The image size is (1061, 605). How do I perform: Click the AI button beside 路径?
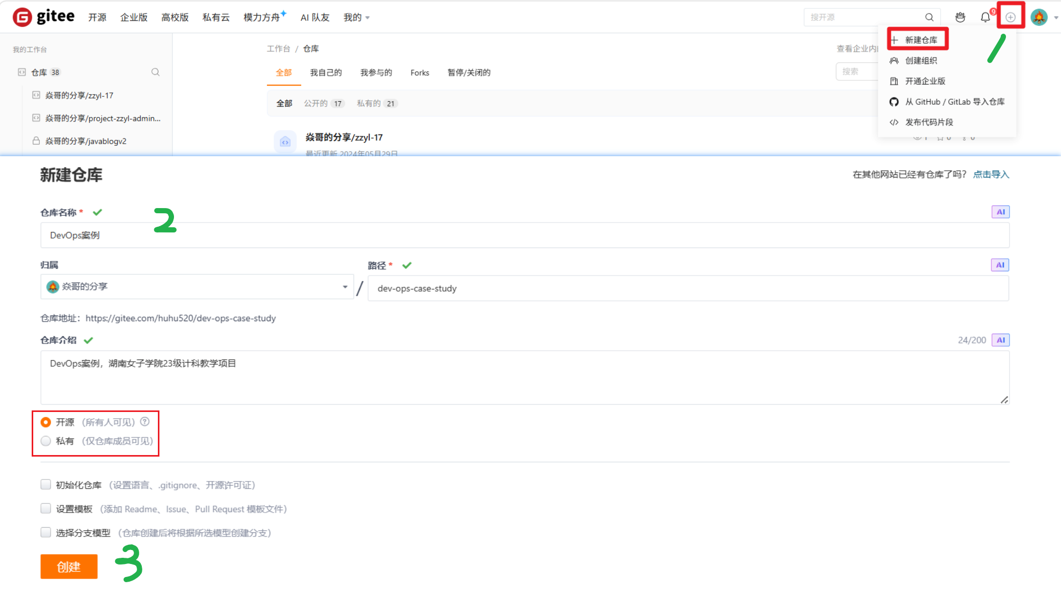coord(1000,265)
